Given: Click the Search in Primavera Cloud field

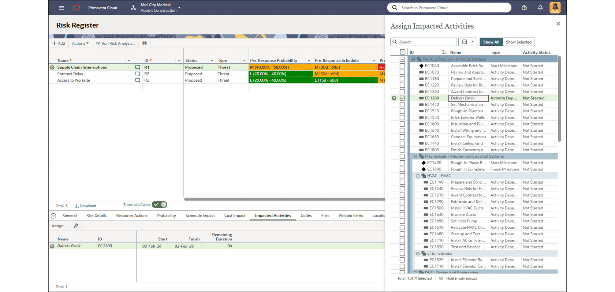Looking at the screenshot, I should (449, 8).
